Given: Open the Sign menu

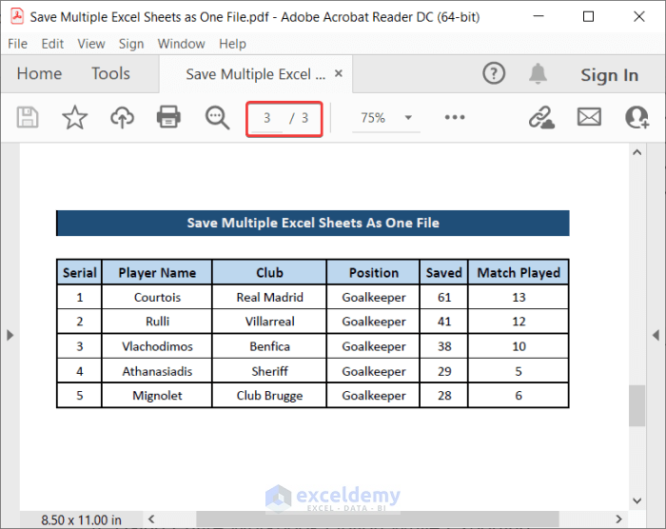Looking at the screenshot, I should (131, 44).
